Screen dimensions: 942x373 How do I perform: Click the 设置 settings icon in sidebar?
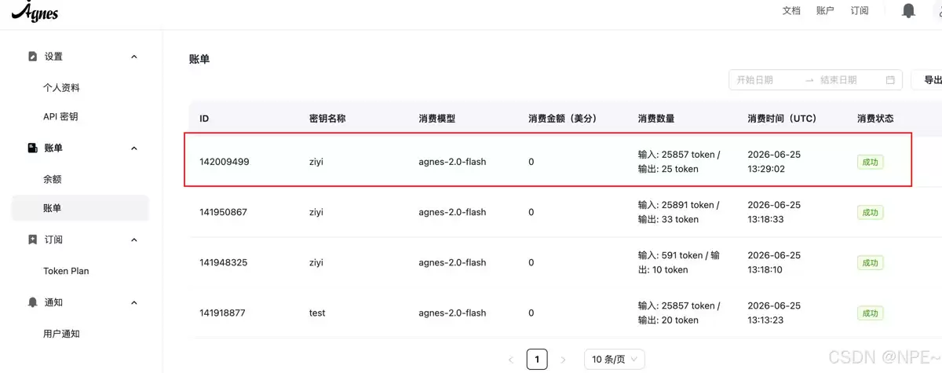coord(32,57)
